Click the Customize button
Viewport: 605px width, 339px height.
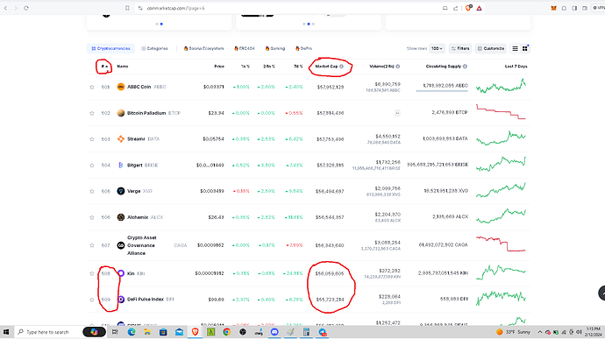pyautogui.click(x=491, y=48)
